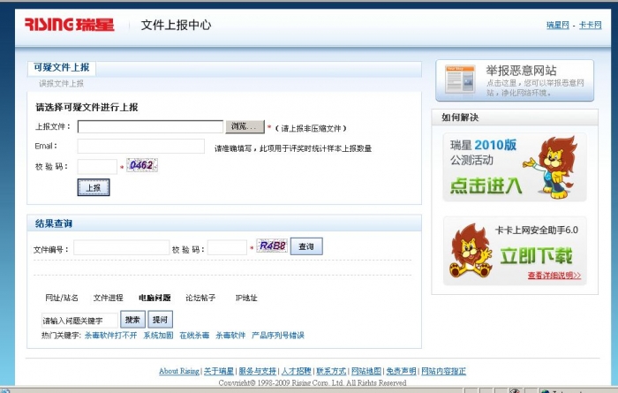
Task: Open the 服务与支持 footer link
Action: [258, 371]
